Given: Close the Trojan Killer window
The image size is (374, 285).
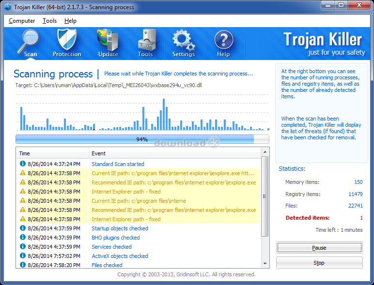Looking at the screenshot, I should [x=359, y=5].
